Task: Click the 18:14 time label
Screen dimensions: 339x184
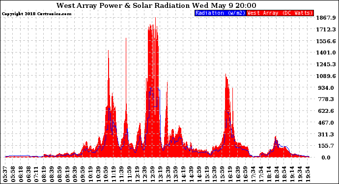Action: (269, 174)
